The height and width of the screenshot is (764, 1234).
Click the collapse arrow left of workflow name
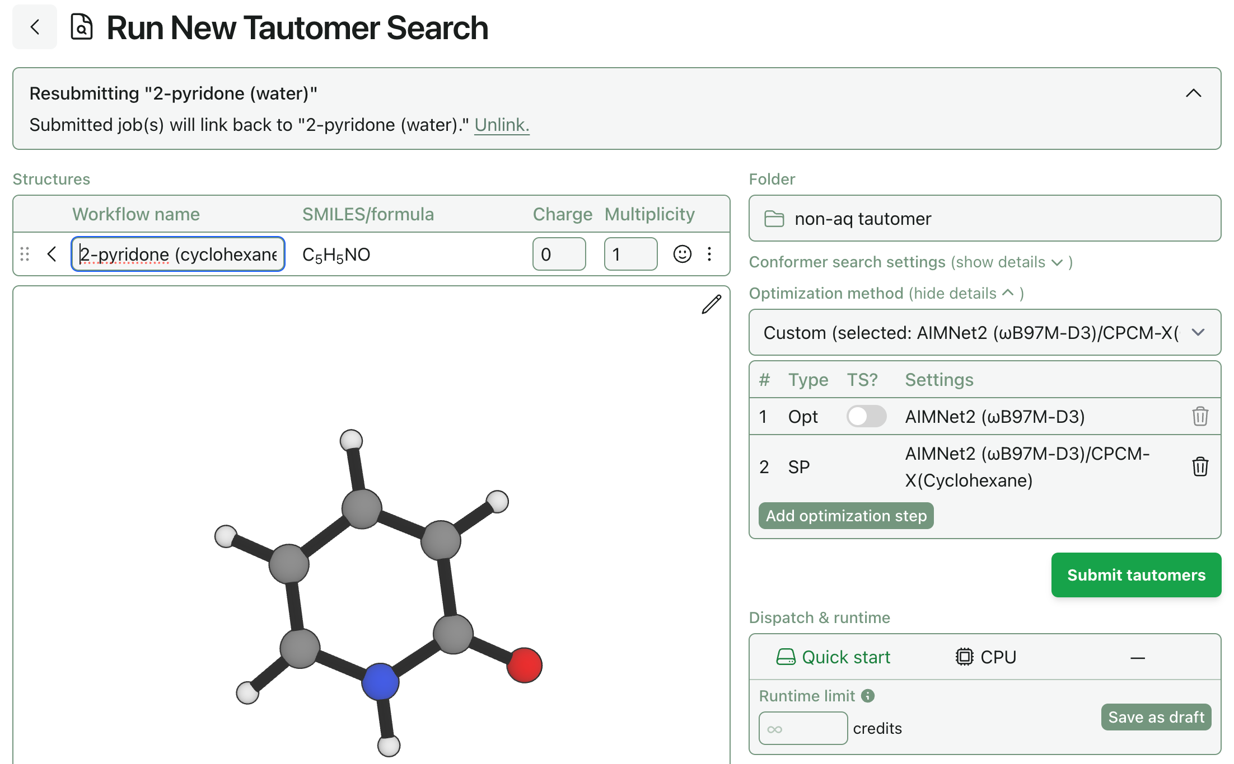[52, 254]
